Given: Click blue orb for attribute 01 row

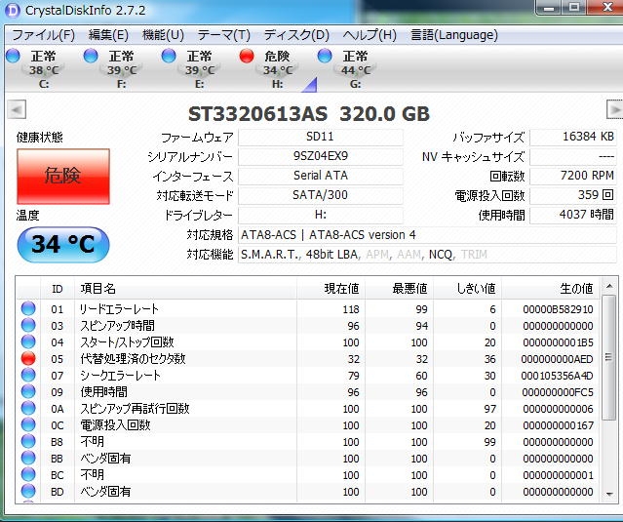Looking at the screenshot, I should coord(28,309).
